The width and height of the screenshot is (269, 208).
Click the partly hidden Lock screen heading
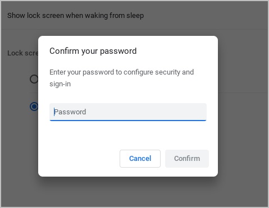click(22, 53)
